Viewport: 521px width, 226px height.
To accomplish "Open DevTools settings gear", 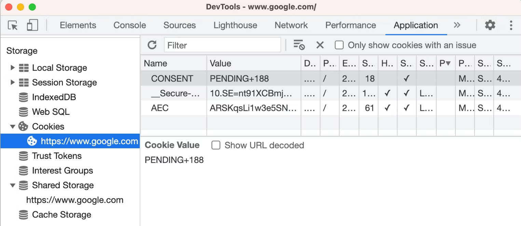I will tap(490, 25).
